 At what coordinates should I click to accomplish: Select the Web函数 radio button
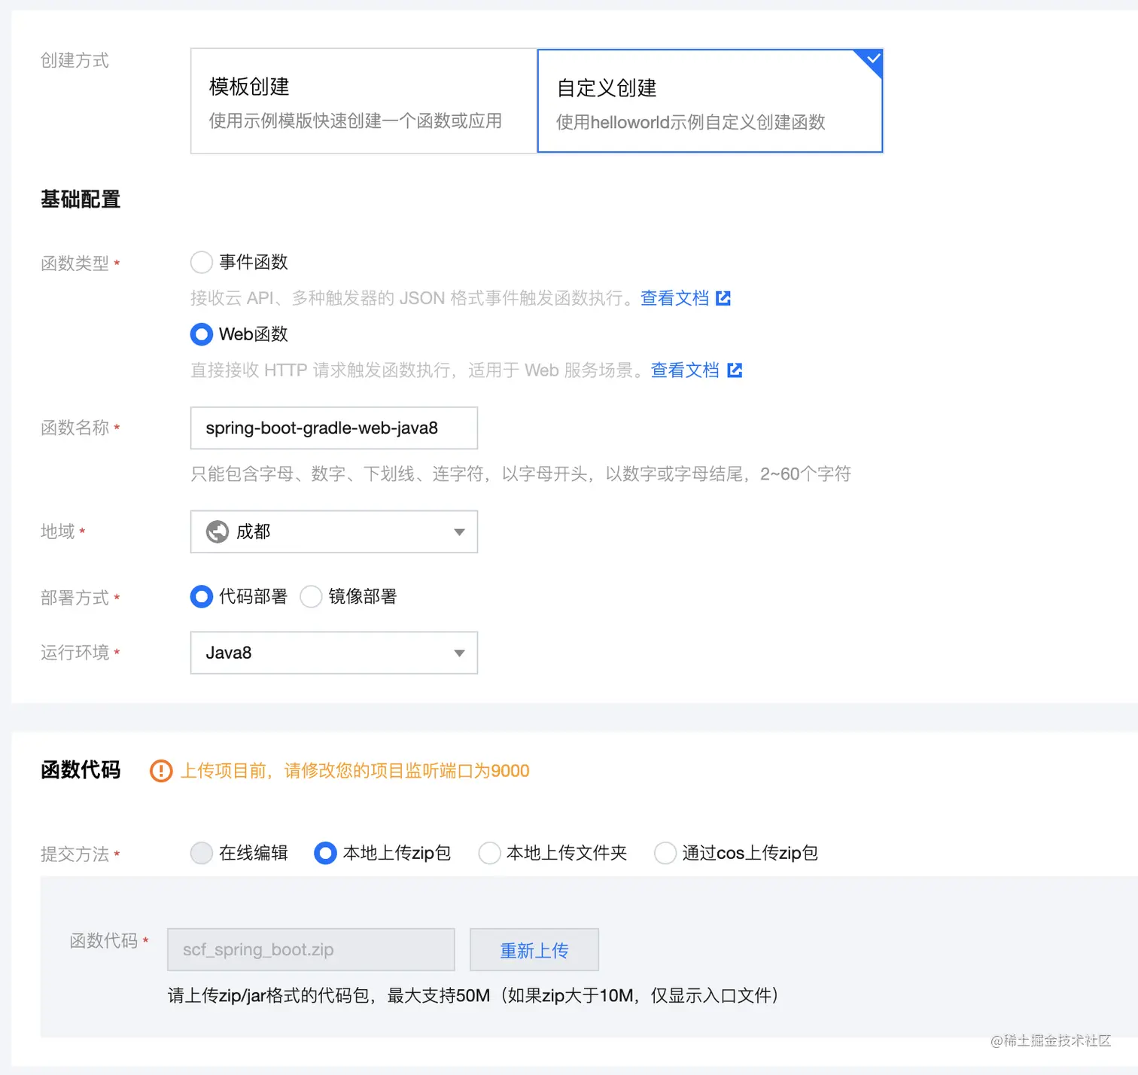201,334
